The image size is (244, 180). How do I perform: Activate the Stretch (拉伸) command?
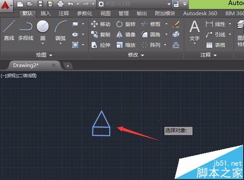click(x=101, y=45)
